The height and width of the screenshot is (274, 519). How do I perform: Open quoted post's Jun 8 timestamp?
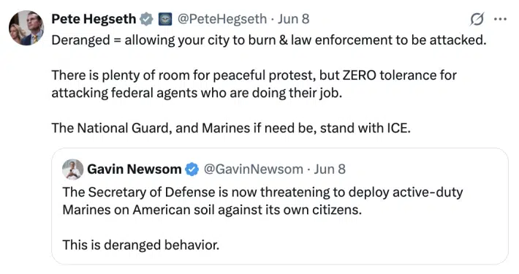click(330, 169)
